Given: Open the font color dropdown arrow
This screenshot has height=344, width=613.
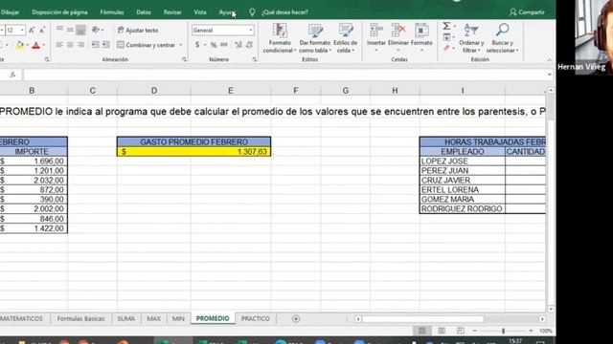Looking at the screenshot, I should click(43, 45).
